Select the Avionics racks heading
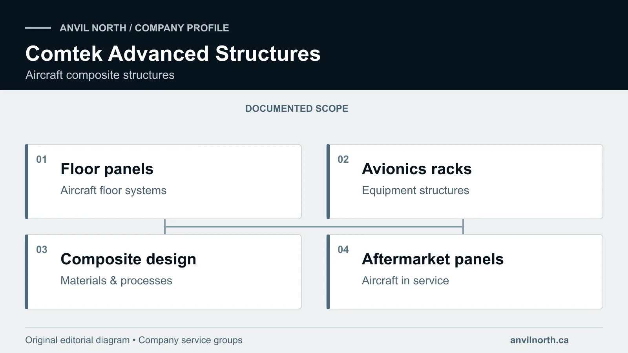Screen dimensions: 628x353 (416, 169)
